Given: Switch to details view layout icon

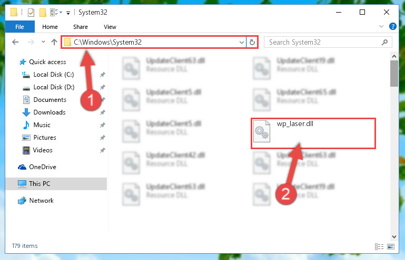Looking at the screenshot, I should point(379,246).
